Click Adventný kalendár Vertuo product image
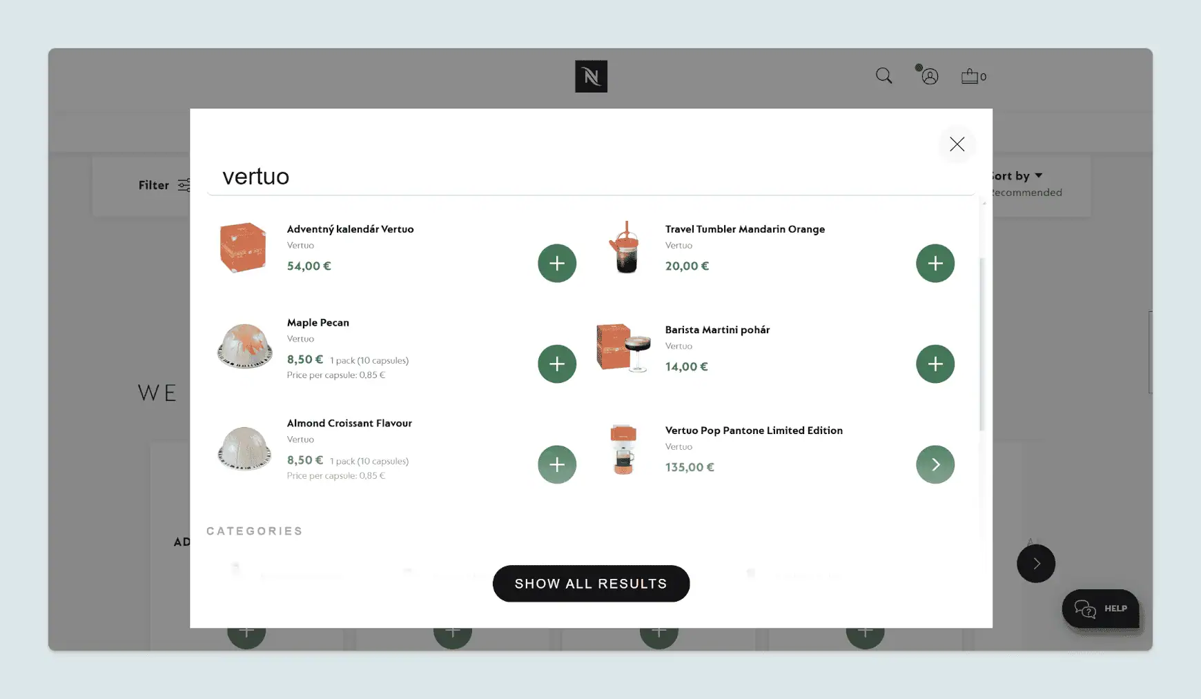Screen dimensions: 1201x699 (x=243, y=248)
